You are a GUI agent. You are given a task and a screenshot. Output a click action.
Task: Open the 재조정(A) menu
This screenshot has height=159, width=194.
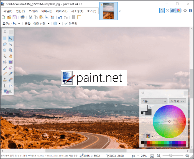tap(77, 11)
